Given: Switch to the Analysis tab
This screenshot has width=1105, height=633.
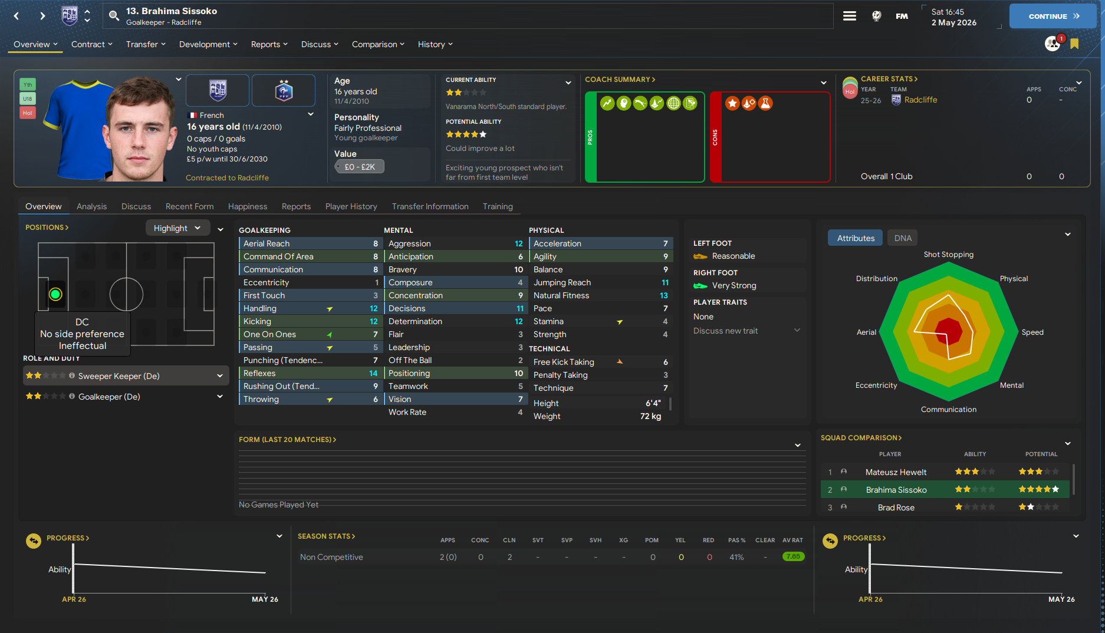Looking at the screenshot, I should tap(91, 206).
